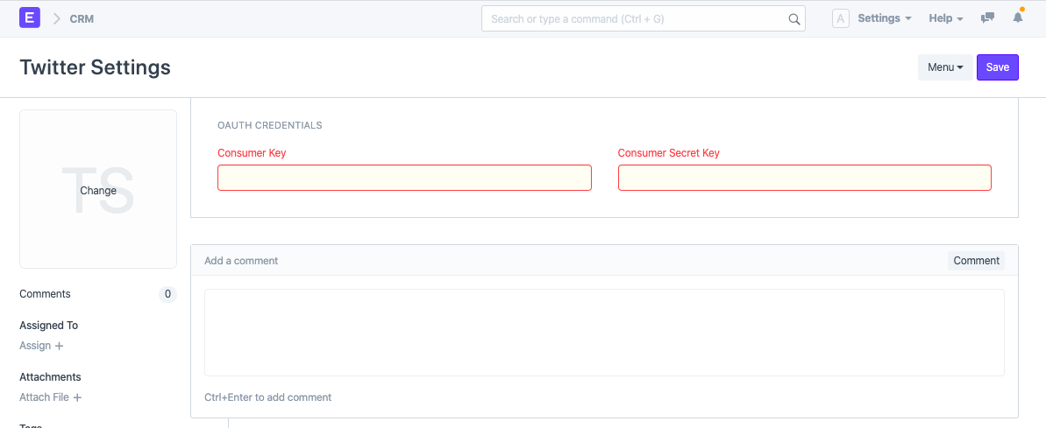
Task: Expand the Help dropdown menu
Action: pyautogui.click(x=945, y=18)
